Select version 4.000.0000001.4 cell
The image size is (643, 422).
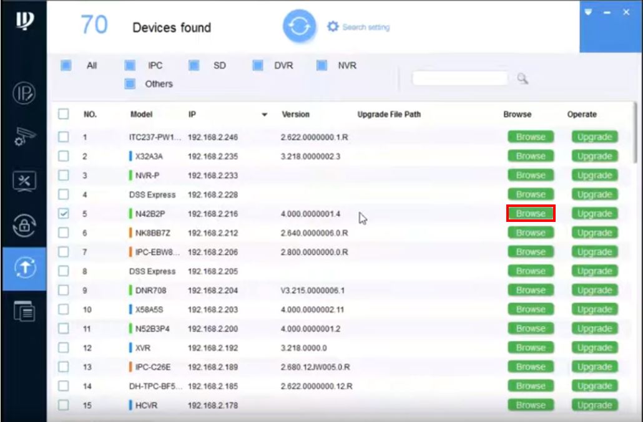coord(310,214)
